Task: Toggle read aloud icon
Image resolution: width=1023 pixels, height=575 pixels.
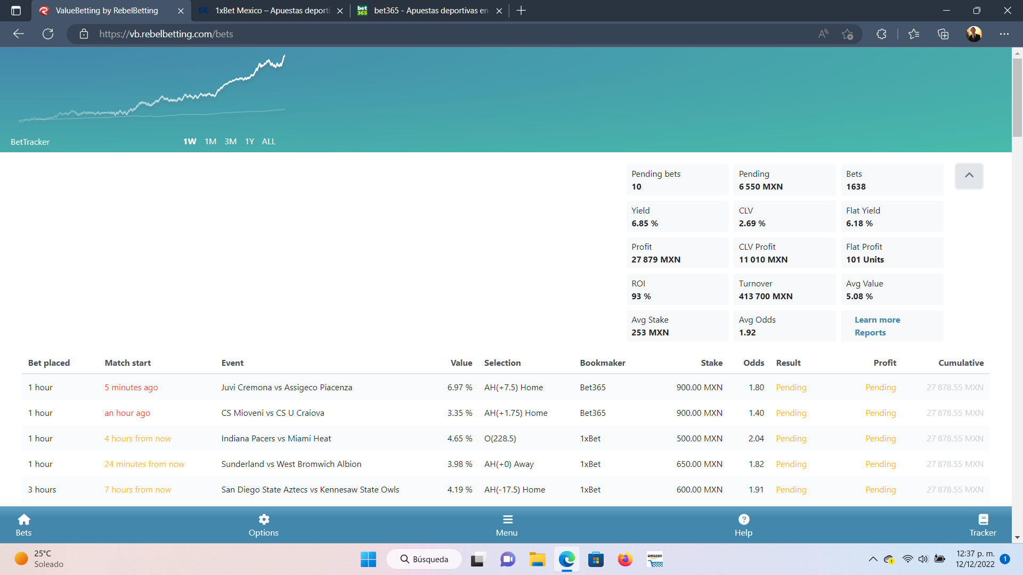Action: [823, 34]
